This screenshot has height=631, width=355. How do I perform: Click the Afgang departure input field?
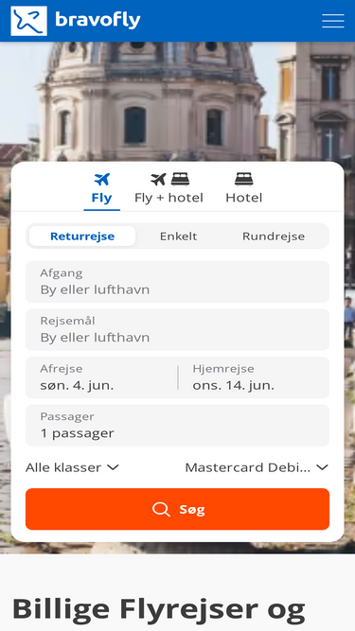pyautogui.click(x=178, y=282)
